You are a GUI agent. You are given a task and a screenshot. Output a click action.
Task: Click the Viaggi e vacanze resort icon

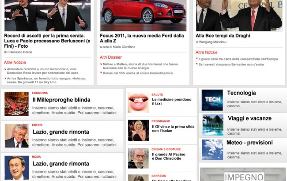tap(213, 125)
